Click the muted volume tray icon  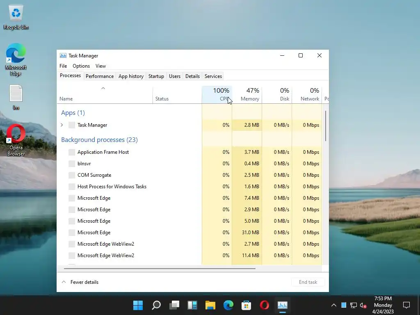tap(363, 305)
